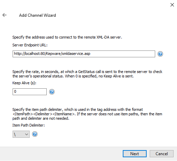
Task: Click the GetStatus call rate description text
Action: coord(87,74)
